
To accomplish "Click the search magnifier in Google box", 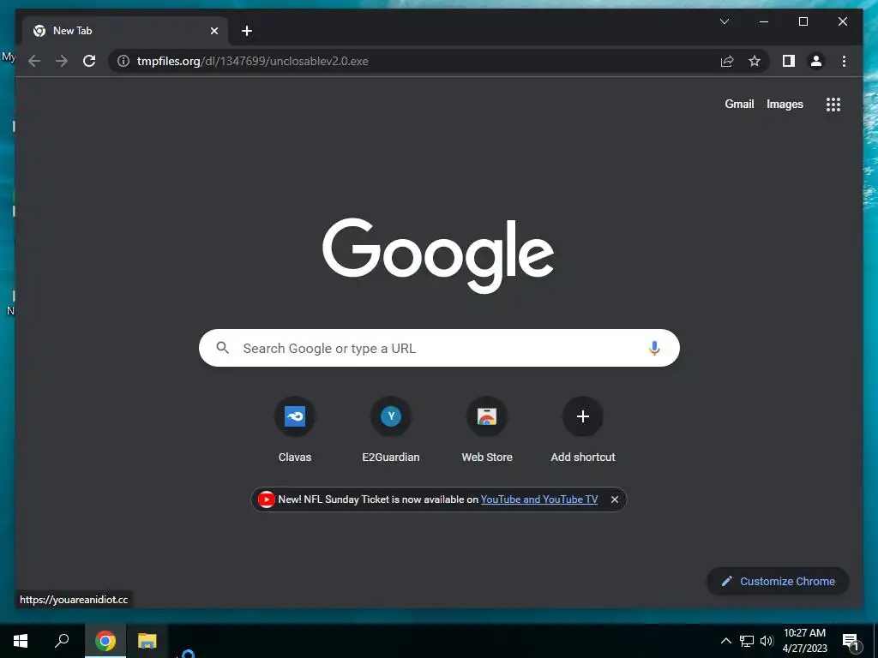I will (222, 348).
